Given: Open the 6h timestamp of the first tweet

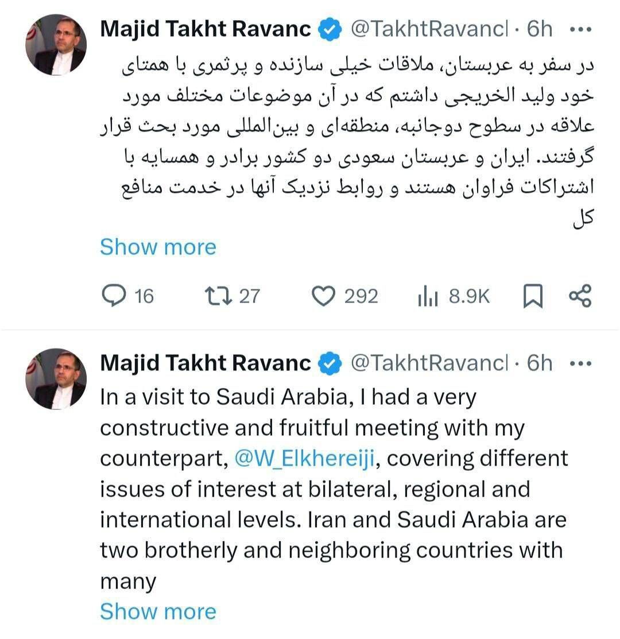Looking at the screenshot, I should [x=539, y=29].
